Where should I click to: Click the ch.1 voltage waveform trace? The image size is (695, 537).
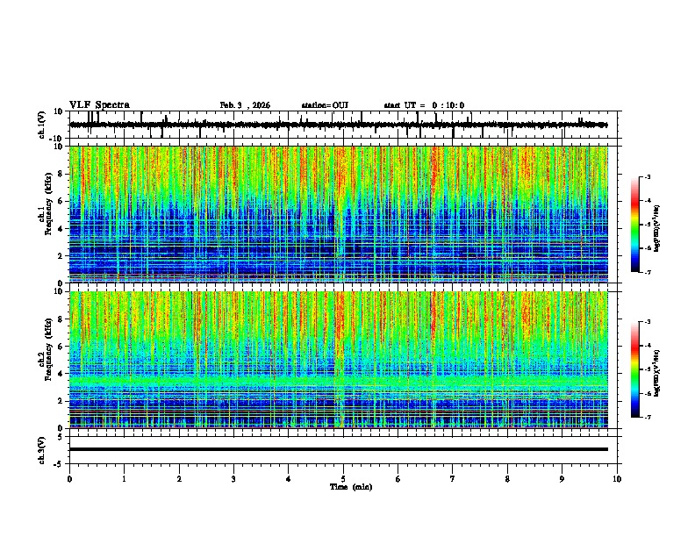tap(338, 125)
